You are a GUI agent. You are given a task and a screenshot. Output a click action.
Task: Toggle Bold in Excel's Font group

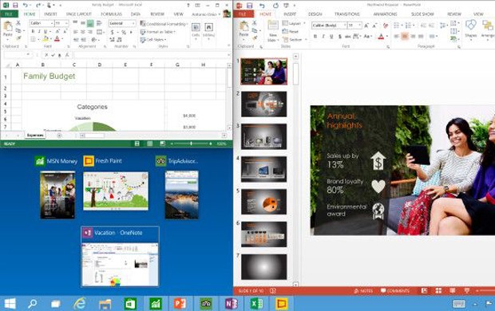pyautogui.click(x=33, y=32)
